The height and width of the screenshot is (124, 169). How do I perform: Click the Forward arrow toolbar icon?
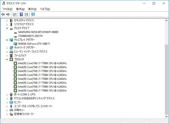coord(8,14)
